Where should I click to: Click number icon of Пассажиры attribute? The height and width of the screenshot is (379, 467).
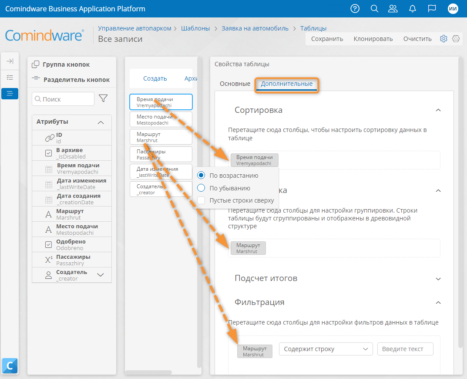49,260
